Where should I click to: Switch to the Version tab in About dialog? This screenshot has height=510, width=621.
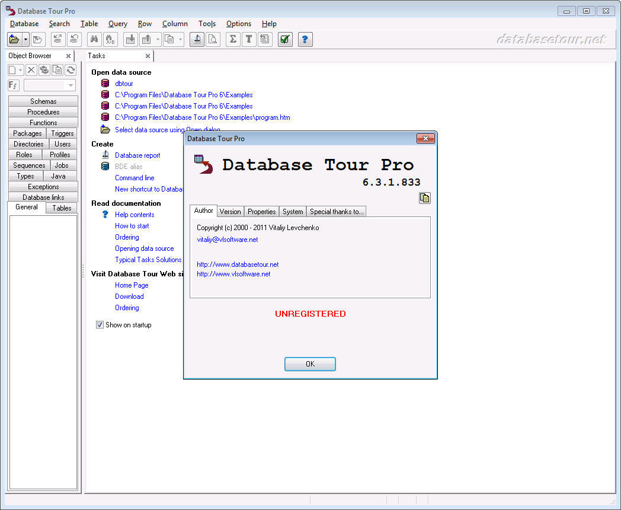coord(230,212)
